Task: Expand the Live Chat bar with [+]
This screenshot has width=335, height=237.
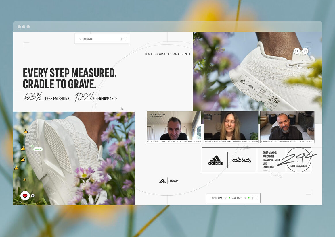Action: tap(254, 198)
